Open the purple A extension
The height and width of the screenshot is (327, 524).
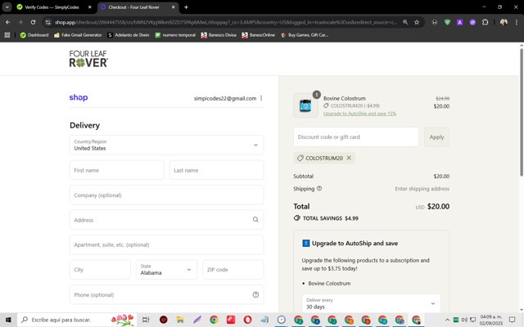(x=460, y=22)
